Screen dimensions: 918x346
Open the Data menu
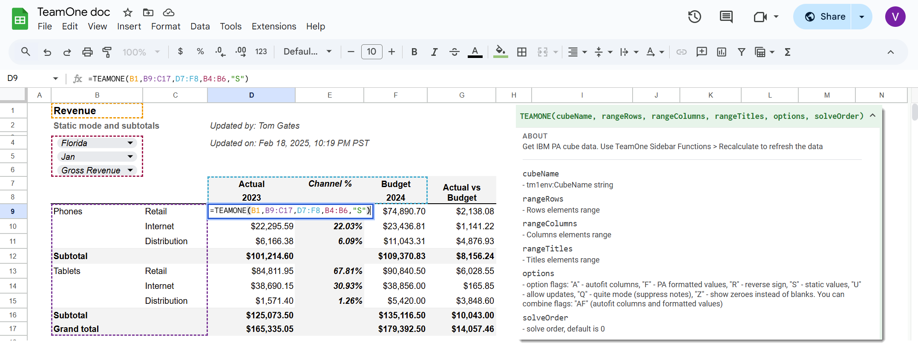pos(200,26)
